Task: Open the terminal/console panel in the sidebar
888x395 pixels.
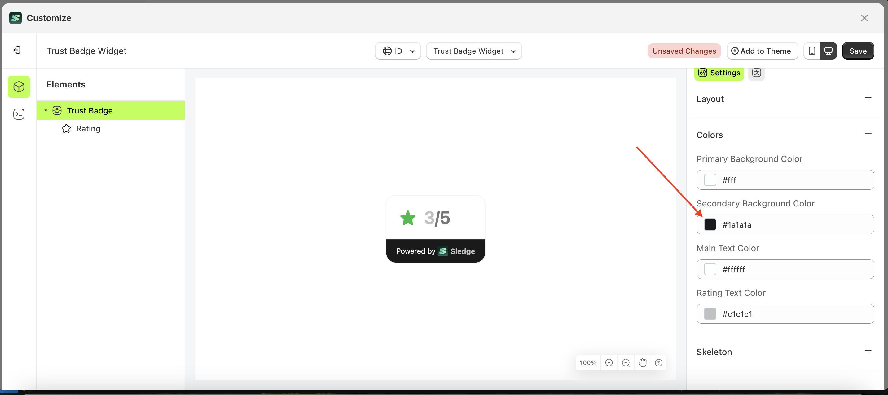Action: pos(19,114)
